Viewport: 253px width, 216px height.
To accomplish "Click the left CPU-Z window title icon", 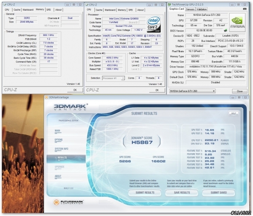I will pos(5,4).
